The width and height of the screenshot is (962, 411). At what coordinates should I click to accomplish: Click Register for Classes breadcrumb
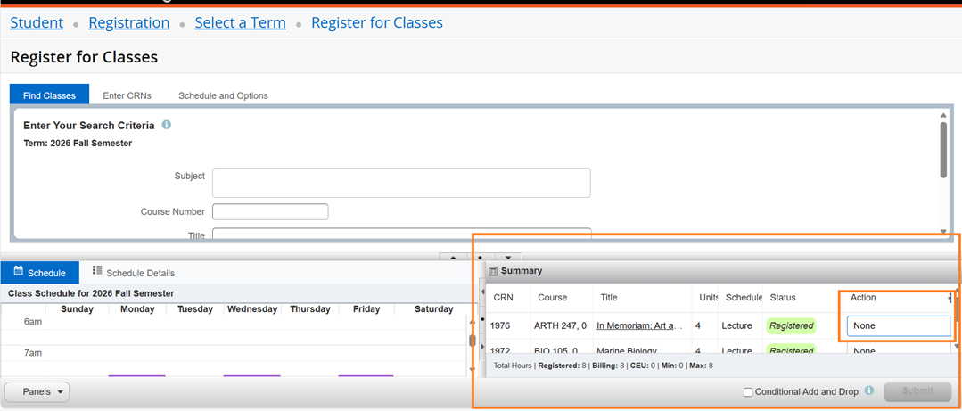pos(377,22)
